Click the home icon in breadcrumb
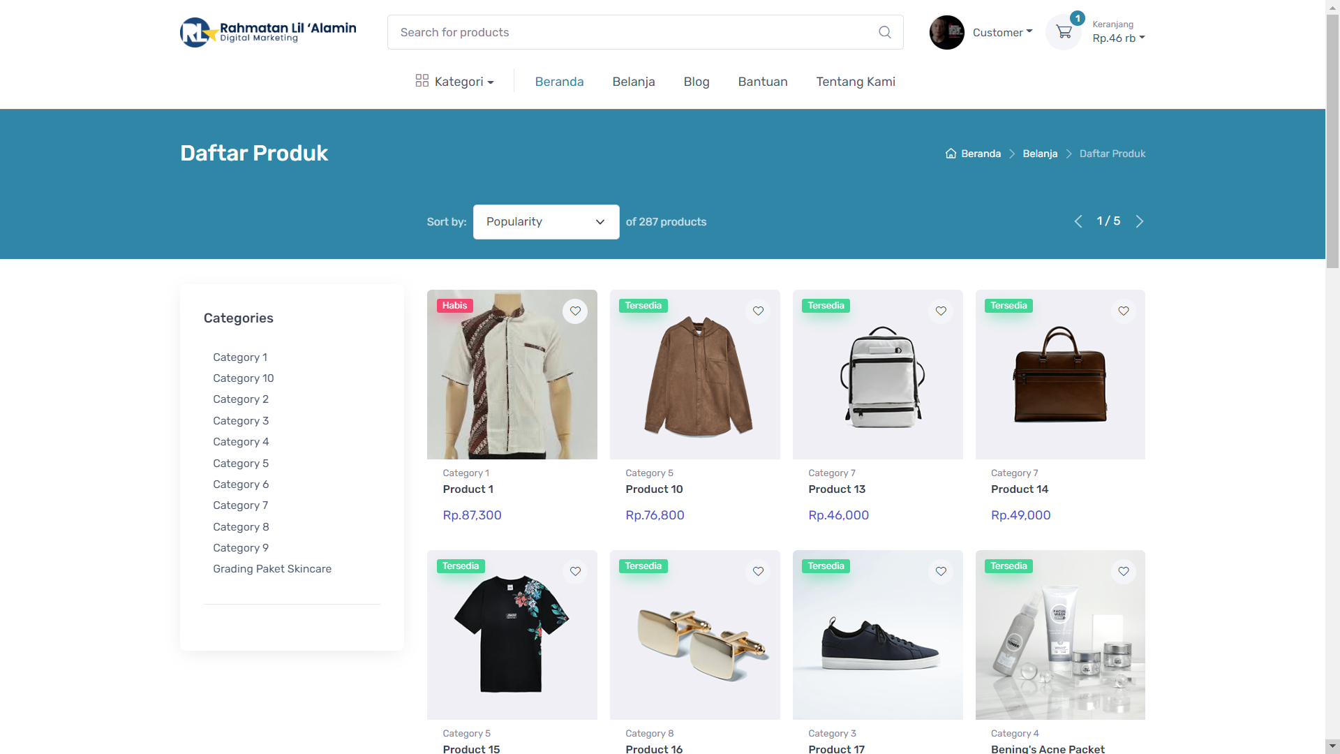The image size is (1340, 754). pyautogui.click(x=951, y=154)
